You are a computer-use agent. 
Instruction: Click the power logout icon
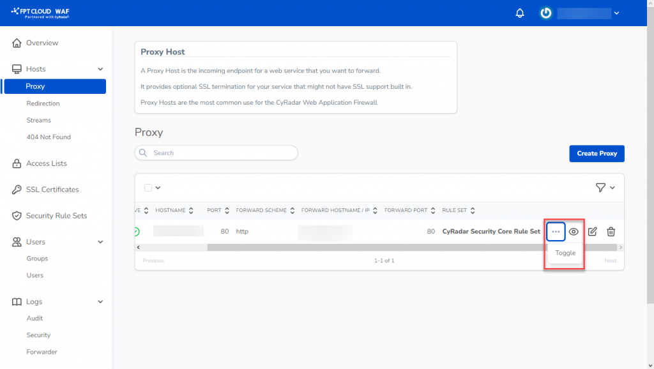pyautogui.click(x=545, y=13)
